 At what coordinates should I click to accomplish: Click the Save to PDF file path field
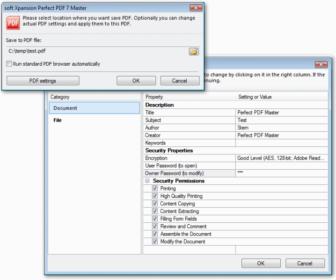pyautogui.click(x=96, y=52)
